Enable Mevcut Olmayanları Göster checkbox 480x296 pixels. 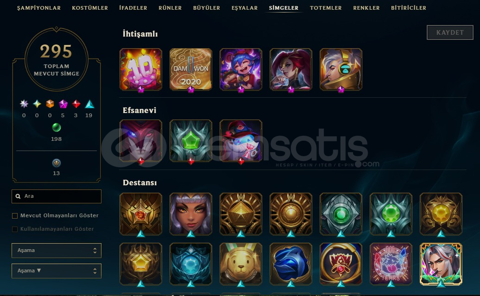pos(15,216)
